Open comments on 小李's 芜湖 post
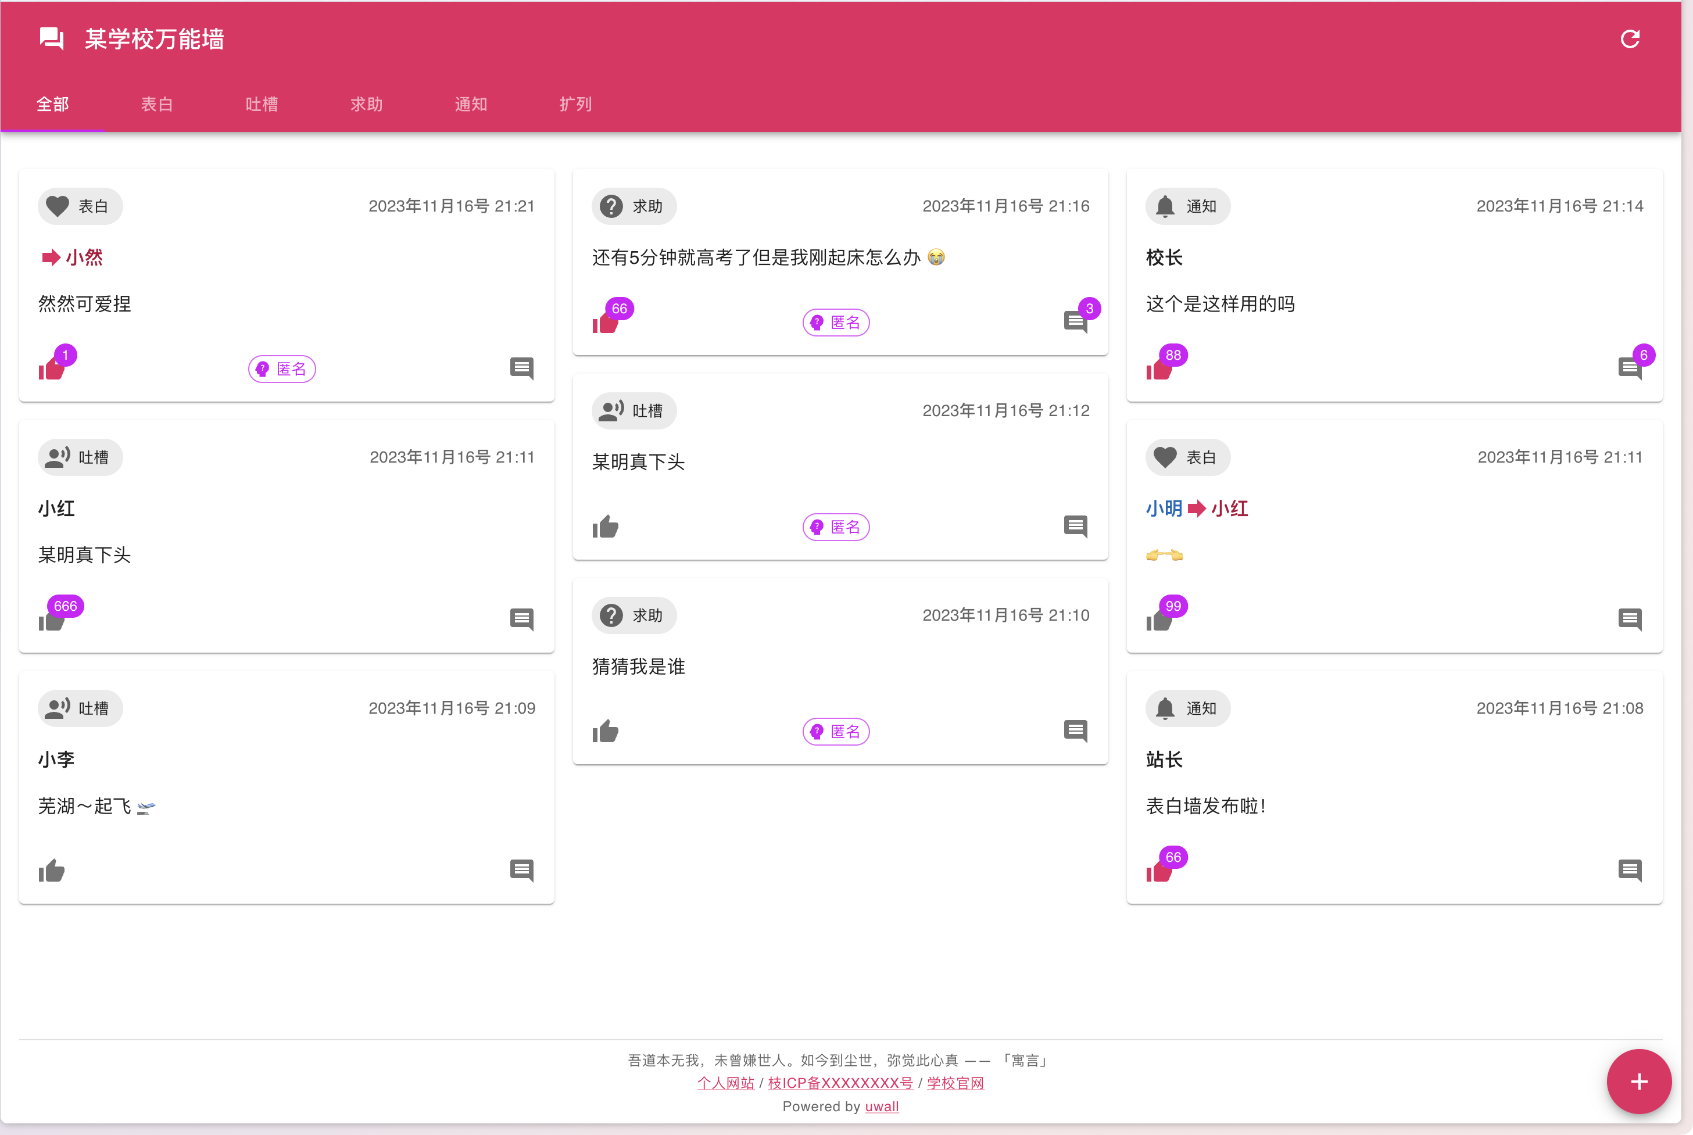The height and width of the screenshot is (1135, 1693). coord(521,870)
